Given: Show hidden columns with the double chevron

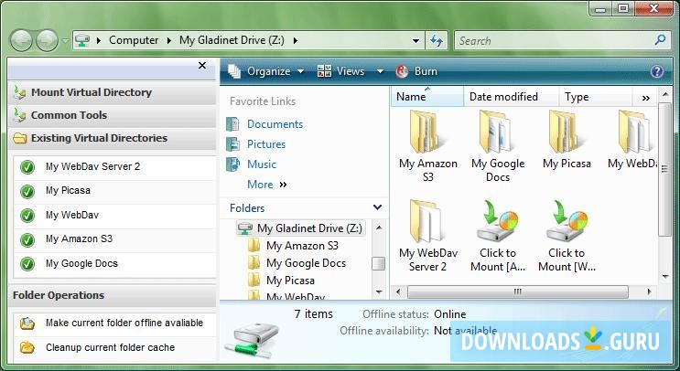Looking at the screenshot, I should [x=646, y=99].
